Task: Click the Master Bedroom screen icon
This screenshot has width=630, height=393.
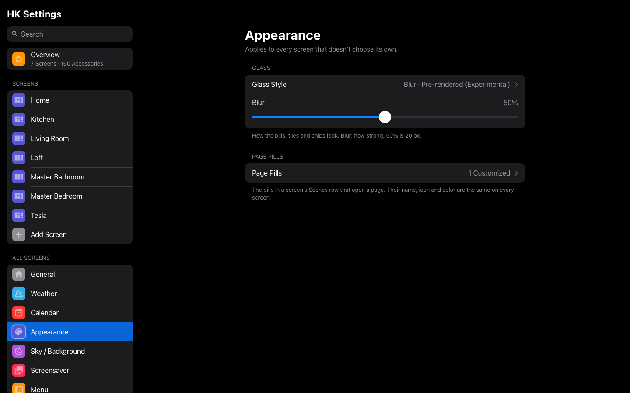Action: pyautogui.click(x=19, y=196)
